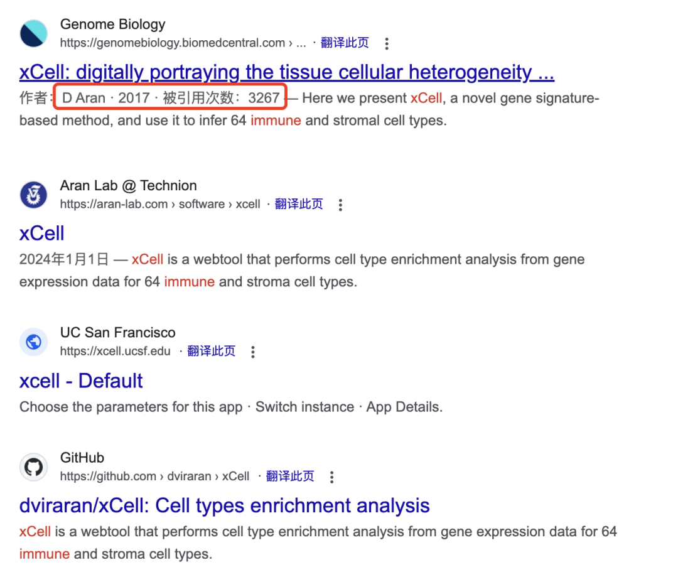Image resolution: width=678 pixels, height=577 pixels.
Task: Click the 'GitHub' site name
Action: click(82, 458)
